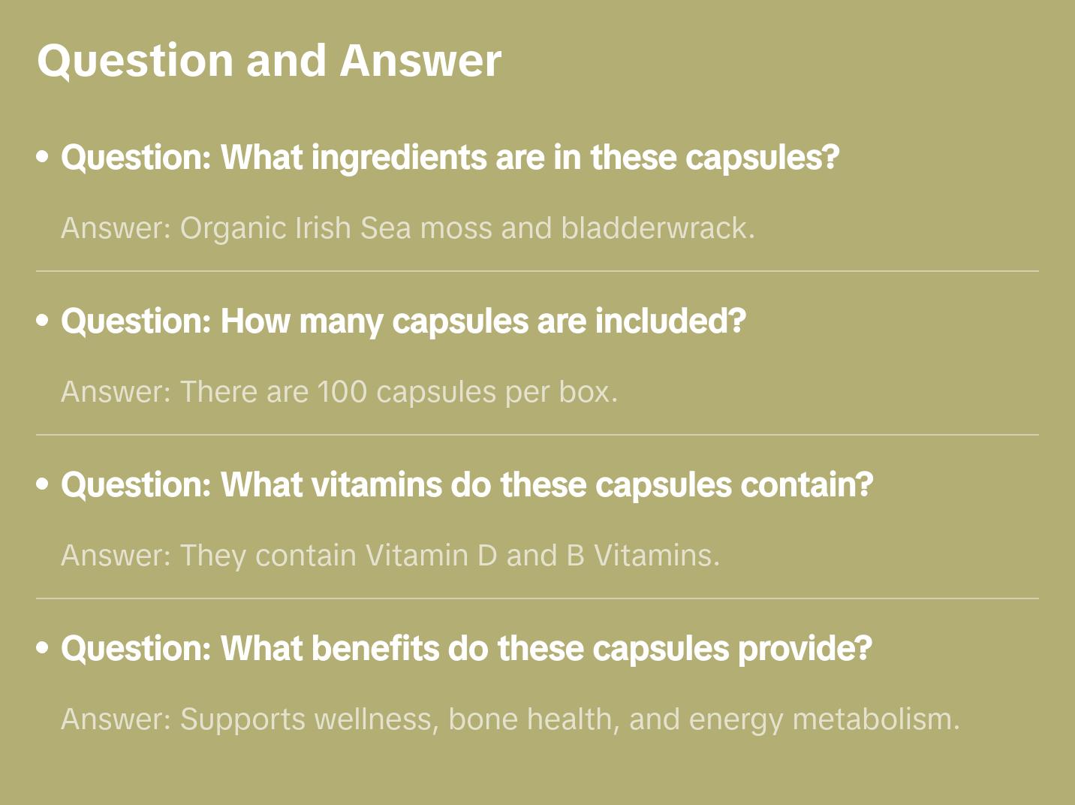Click the Irish Sea moss answer text
Image resolution: width=1075 pixels, height=805 pixels.
[x=408, y=228]
